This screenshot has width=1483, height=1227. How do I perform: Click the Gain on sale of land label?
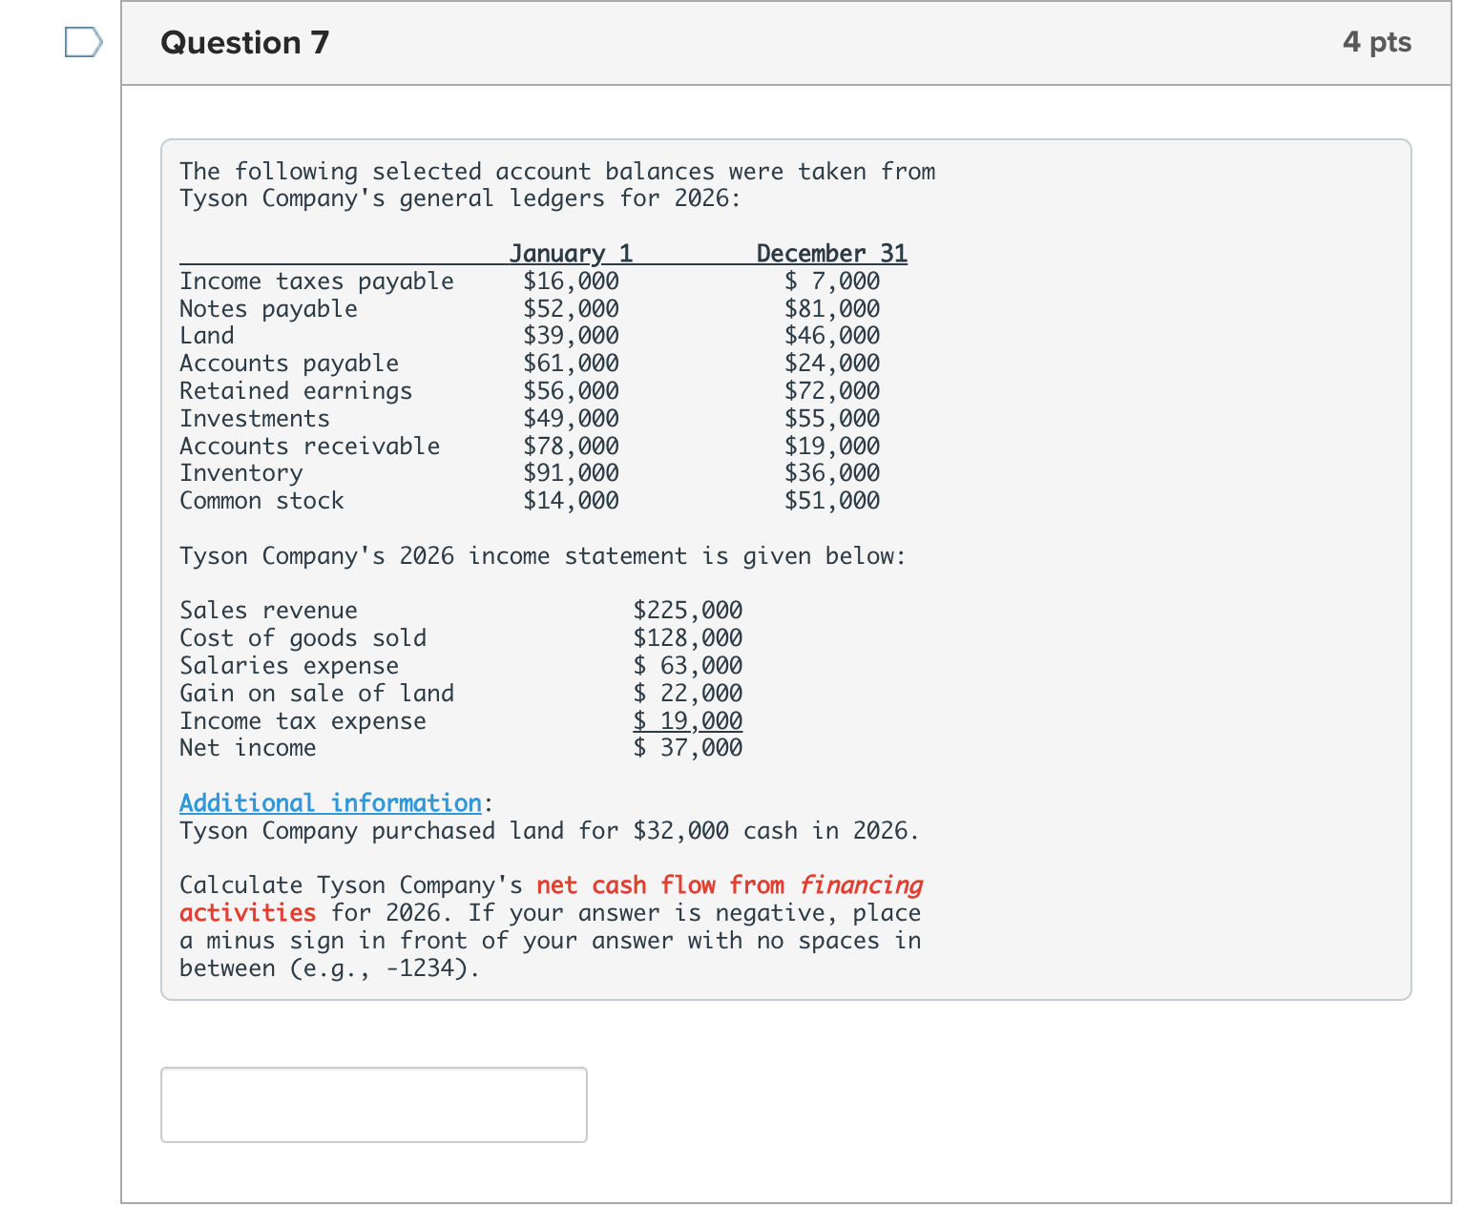(x=317, y=694)
